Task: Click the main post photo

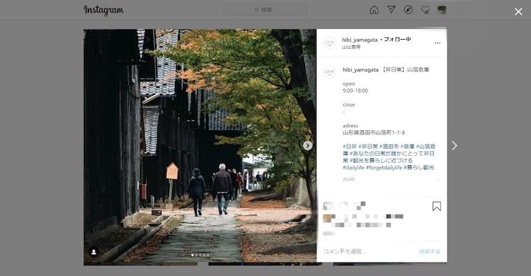Action: coord(200,146)
